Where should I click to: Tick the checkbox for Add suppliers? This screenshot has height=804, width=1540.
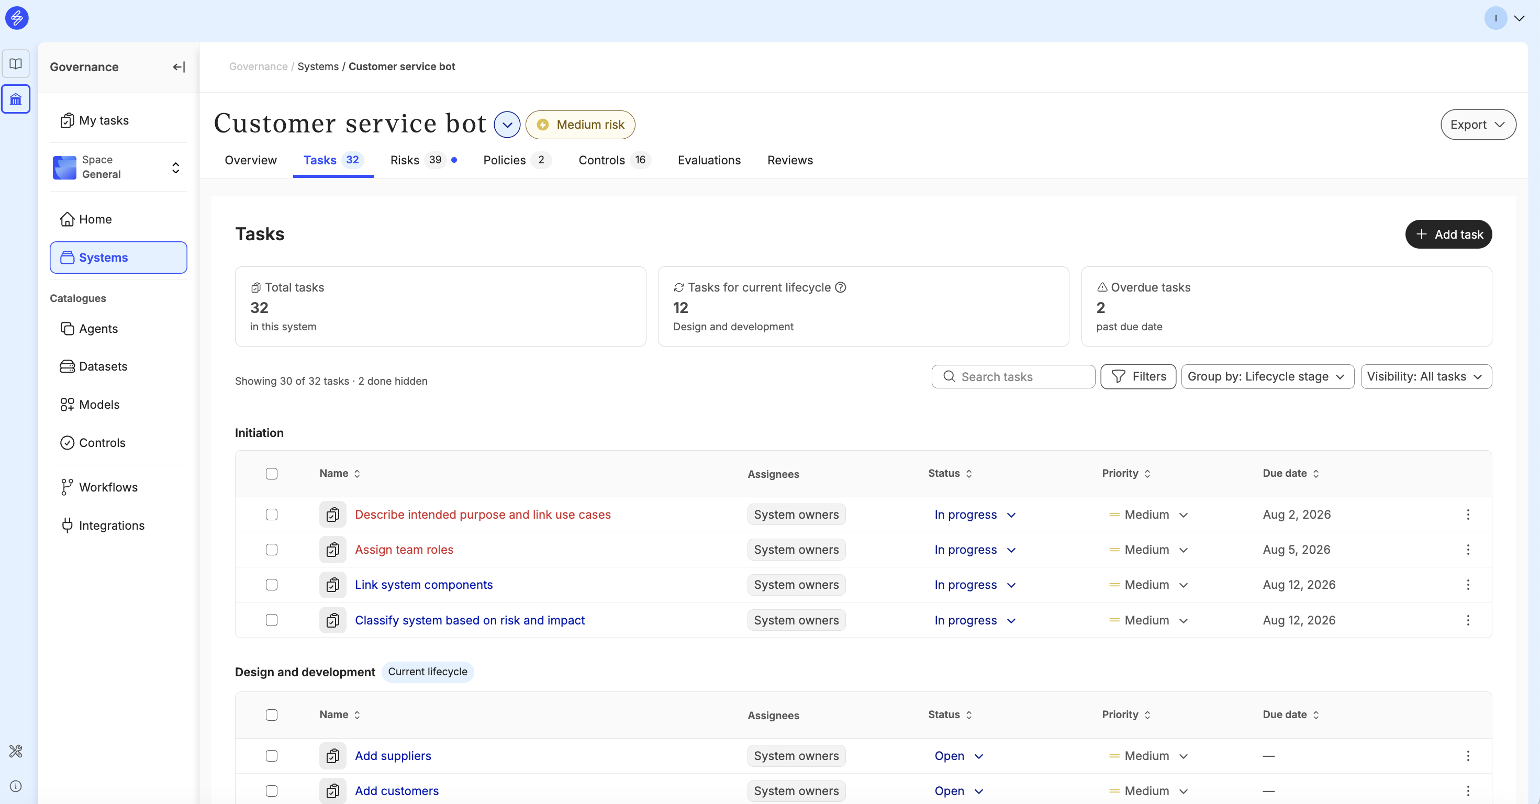coord(272,756)
